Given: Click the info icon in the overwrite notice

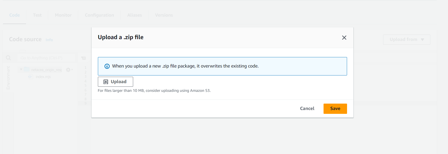Looking at the screenshot, I should [x=107, y=66].
